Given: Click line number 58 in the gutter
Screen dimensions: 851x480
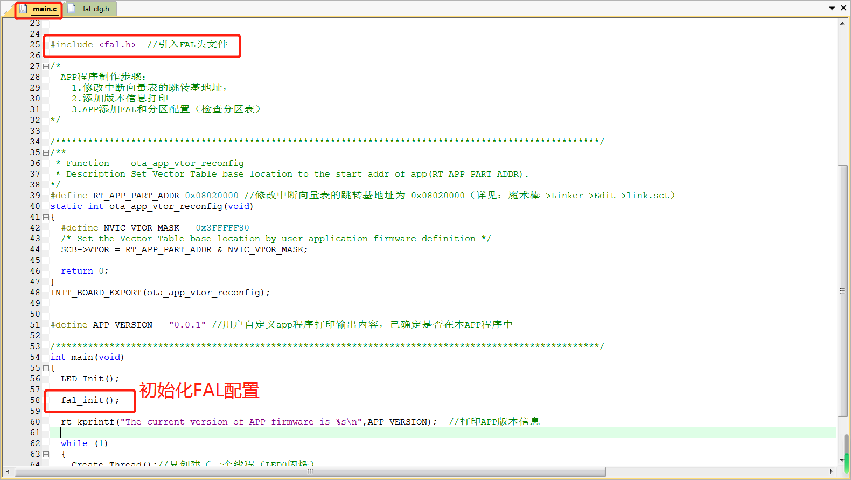Looking at the screenshot, I should (x=35, y=400).
